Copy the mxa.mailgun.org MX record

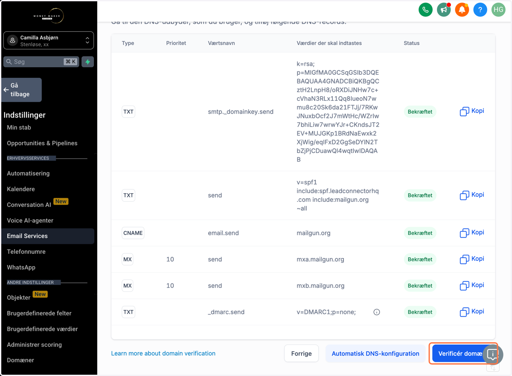pos(472,259)
